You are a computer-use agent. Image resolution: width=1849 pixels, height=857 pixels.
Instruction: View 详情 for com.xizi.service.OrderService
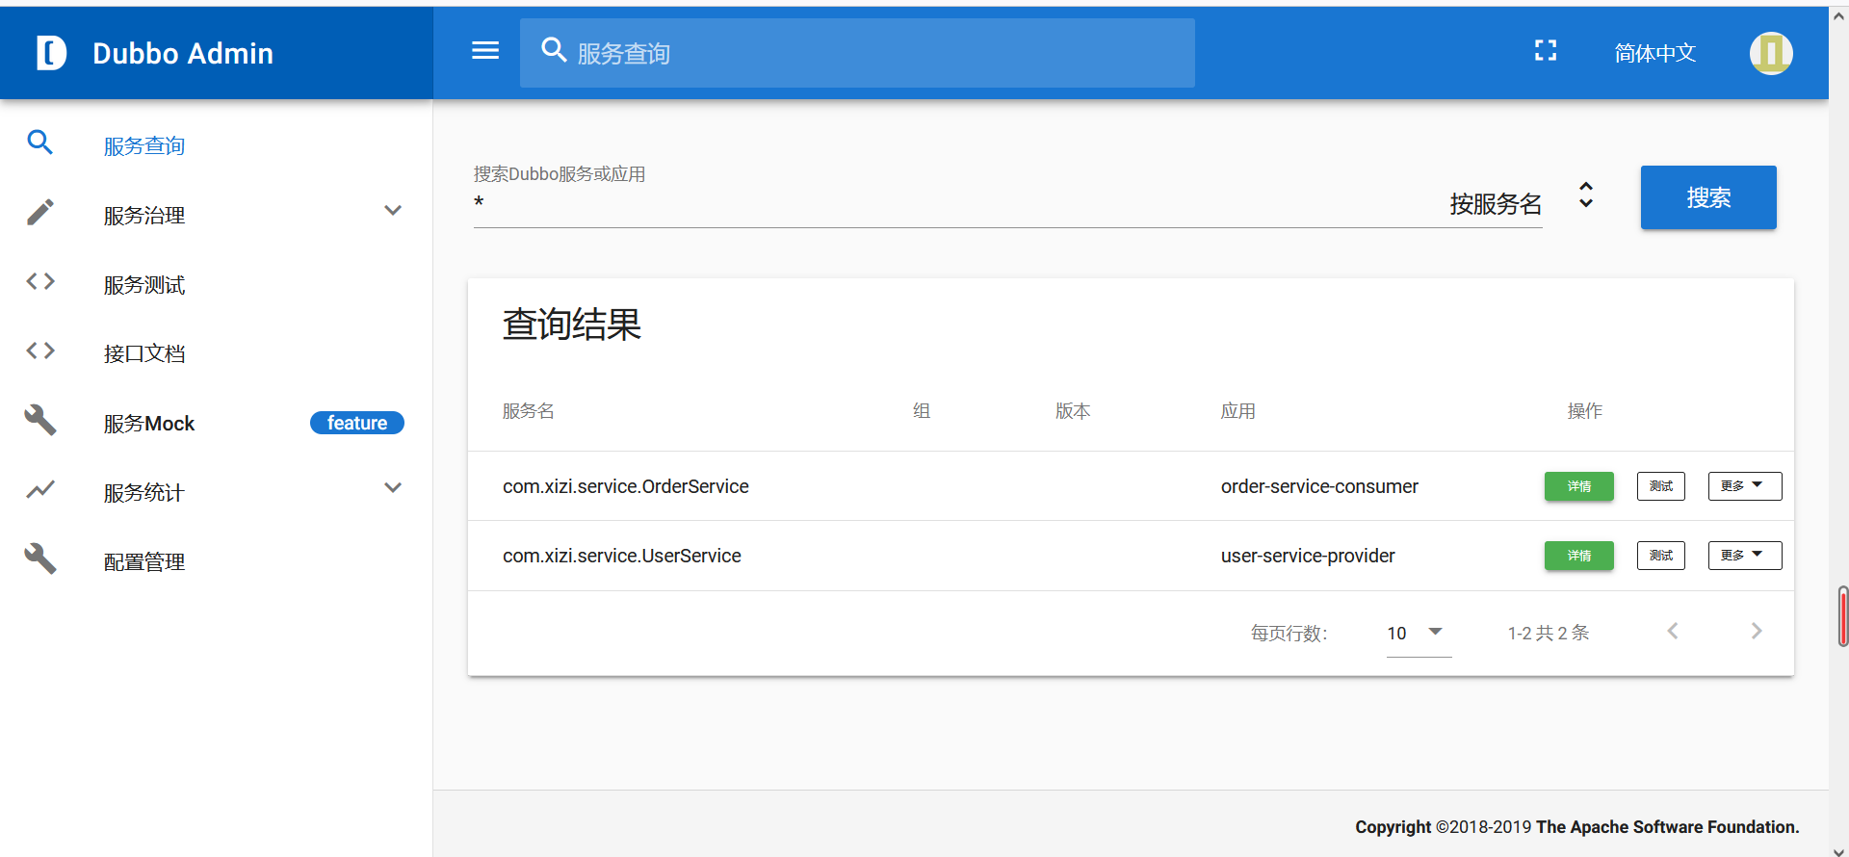[x=1579, y=486]
